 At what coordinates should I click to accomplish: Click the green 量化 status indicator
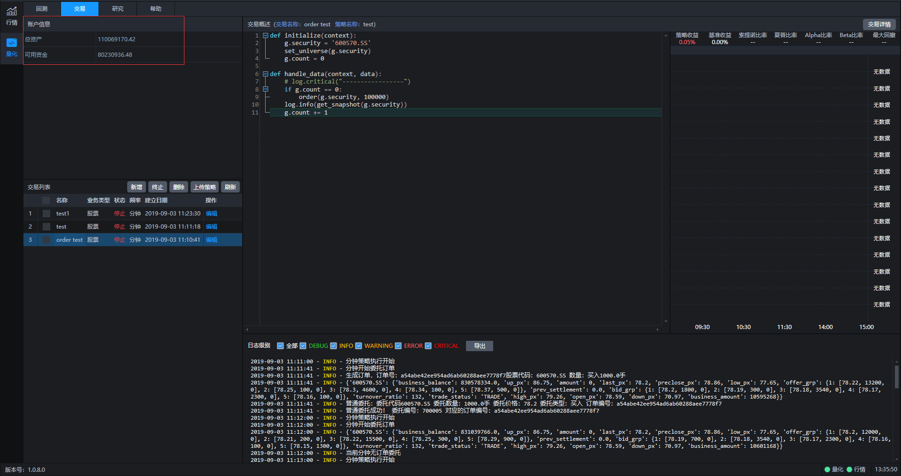[833, 469]
